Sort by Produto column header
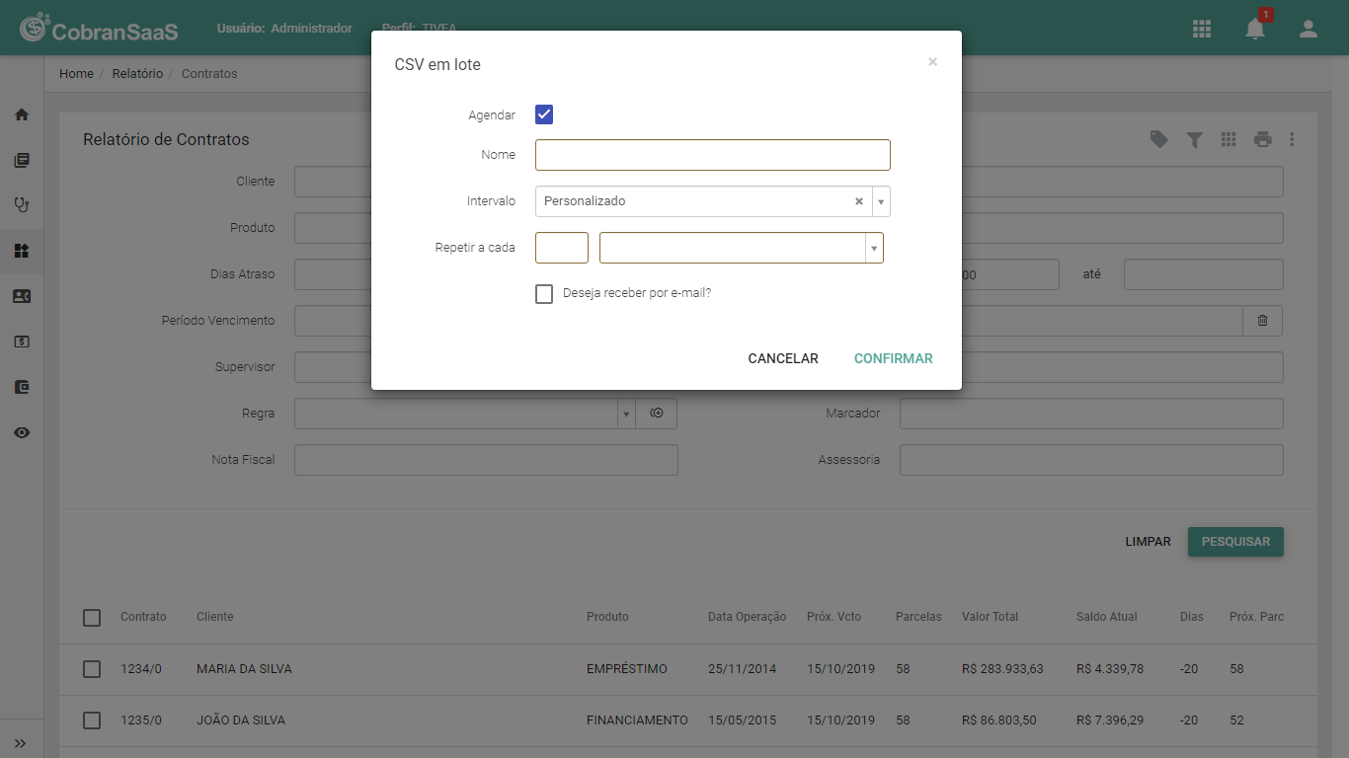 click(607, 617)
